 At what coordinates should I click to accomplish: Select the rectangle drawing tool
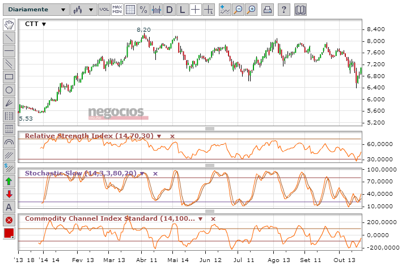coord(9,77)
